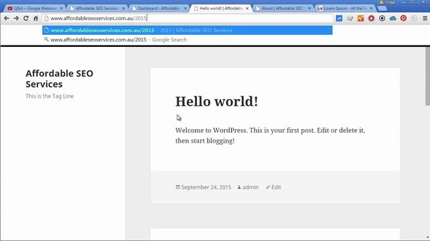Open the Affordable SEO Services site title link
The height and width of the screenshot is (241, 430).
click(59, 79)
